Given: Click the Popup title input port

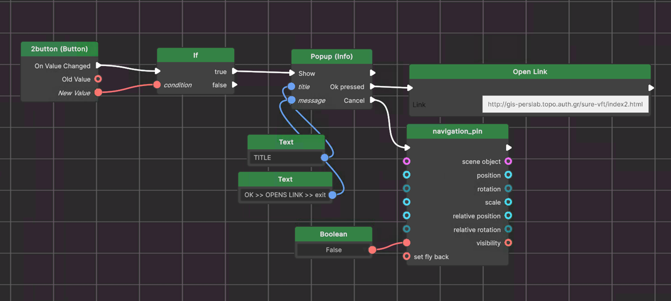Looking at the screenshot, I should (x=291, y=87).
